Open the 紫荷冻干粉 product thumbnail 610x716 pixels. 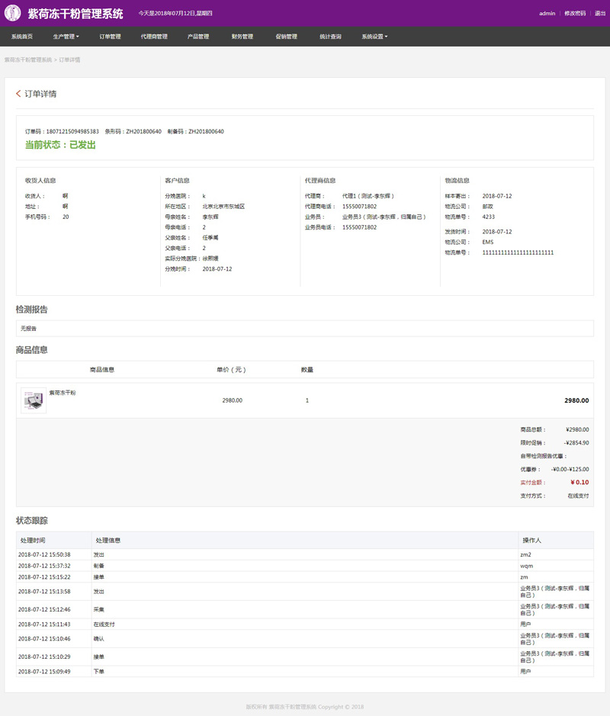(34, 400)
